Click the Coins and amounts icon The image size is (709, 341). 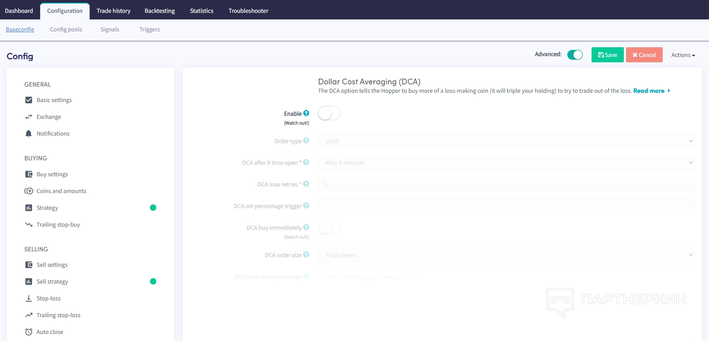tap(29, 191)
